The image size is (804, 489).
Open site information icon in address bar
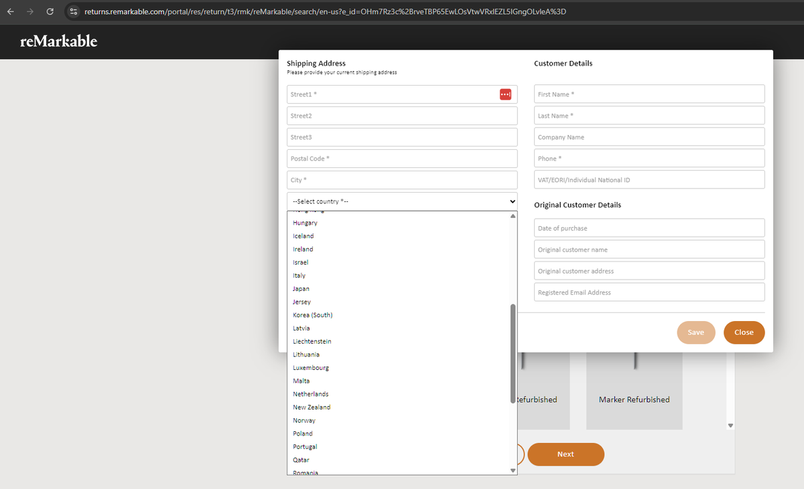(74, 12)
